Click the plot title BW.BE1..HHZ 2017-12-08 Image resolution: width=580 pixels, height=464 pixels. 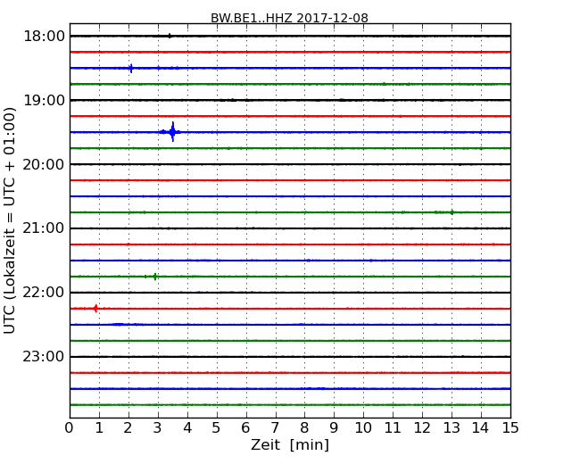pyautogui.click(x=289, y=18)
